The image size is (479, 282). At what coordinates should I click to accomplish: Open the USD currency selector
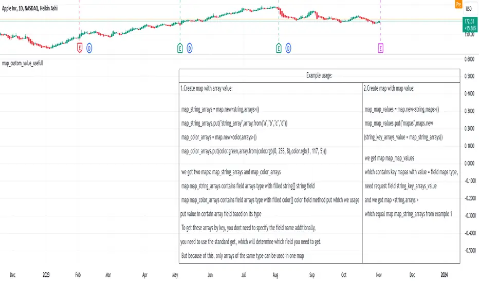pos(469,9)
